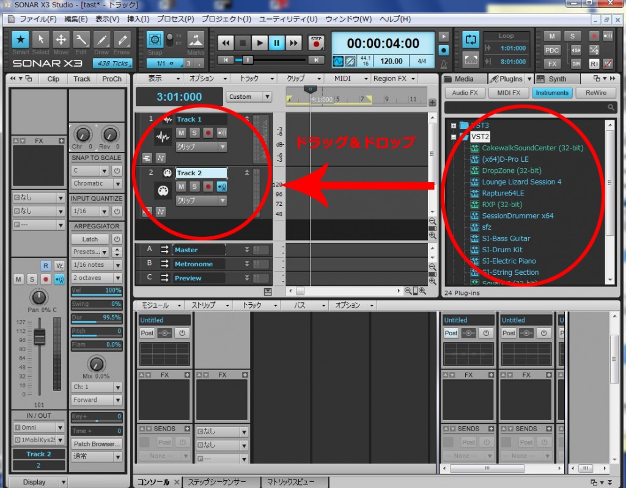Mute Track 1
This screenshot has height=488, width=626.
tap(181, 133)
